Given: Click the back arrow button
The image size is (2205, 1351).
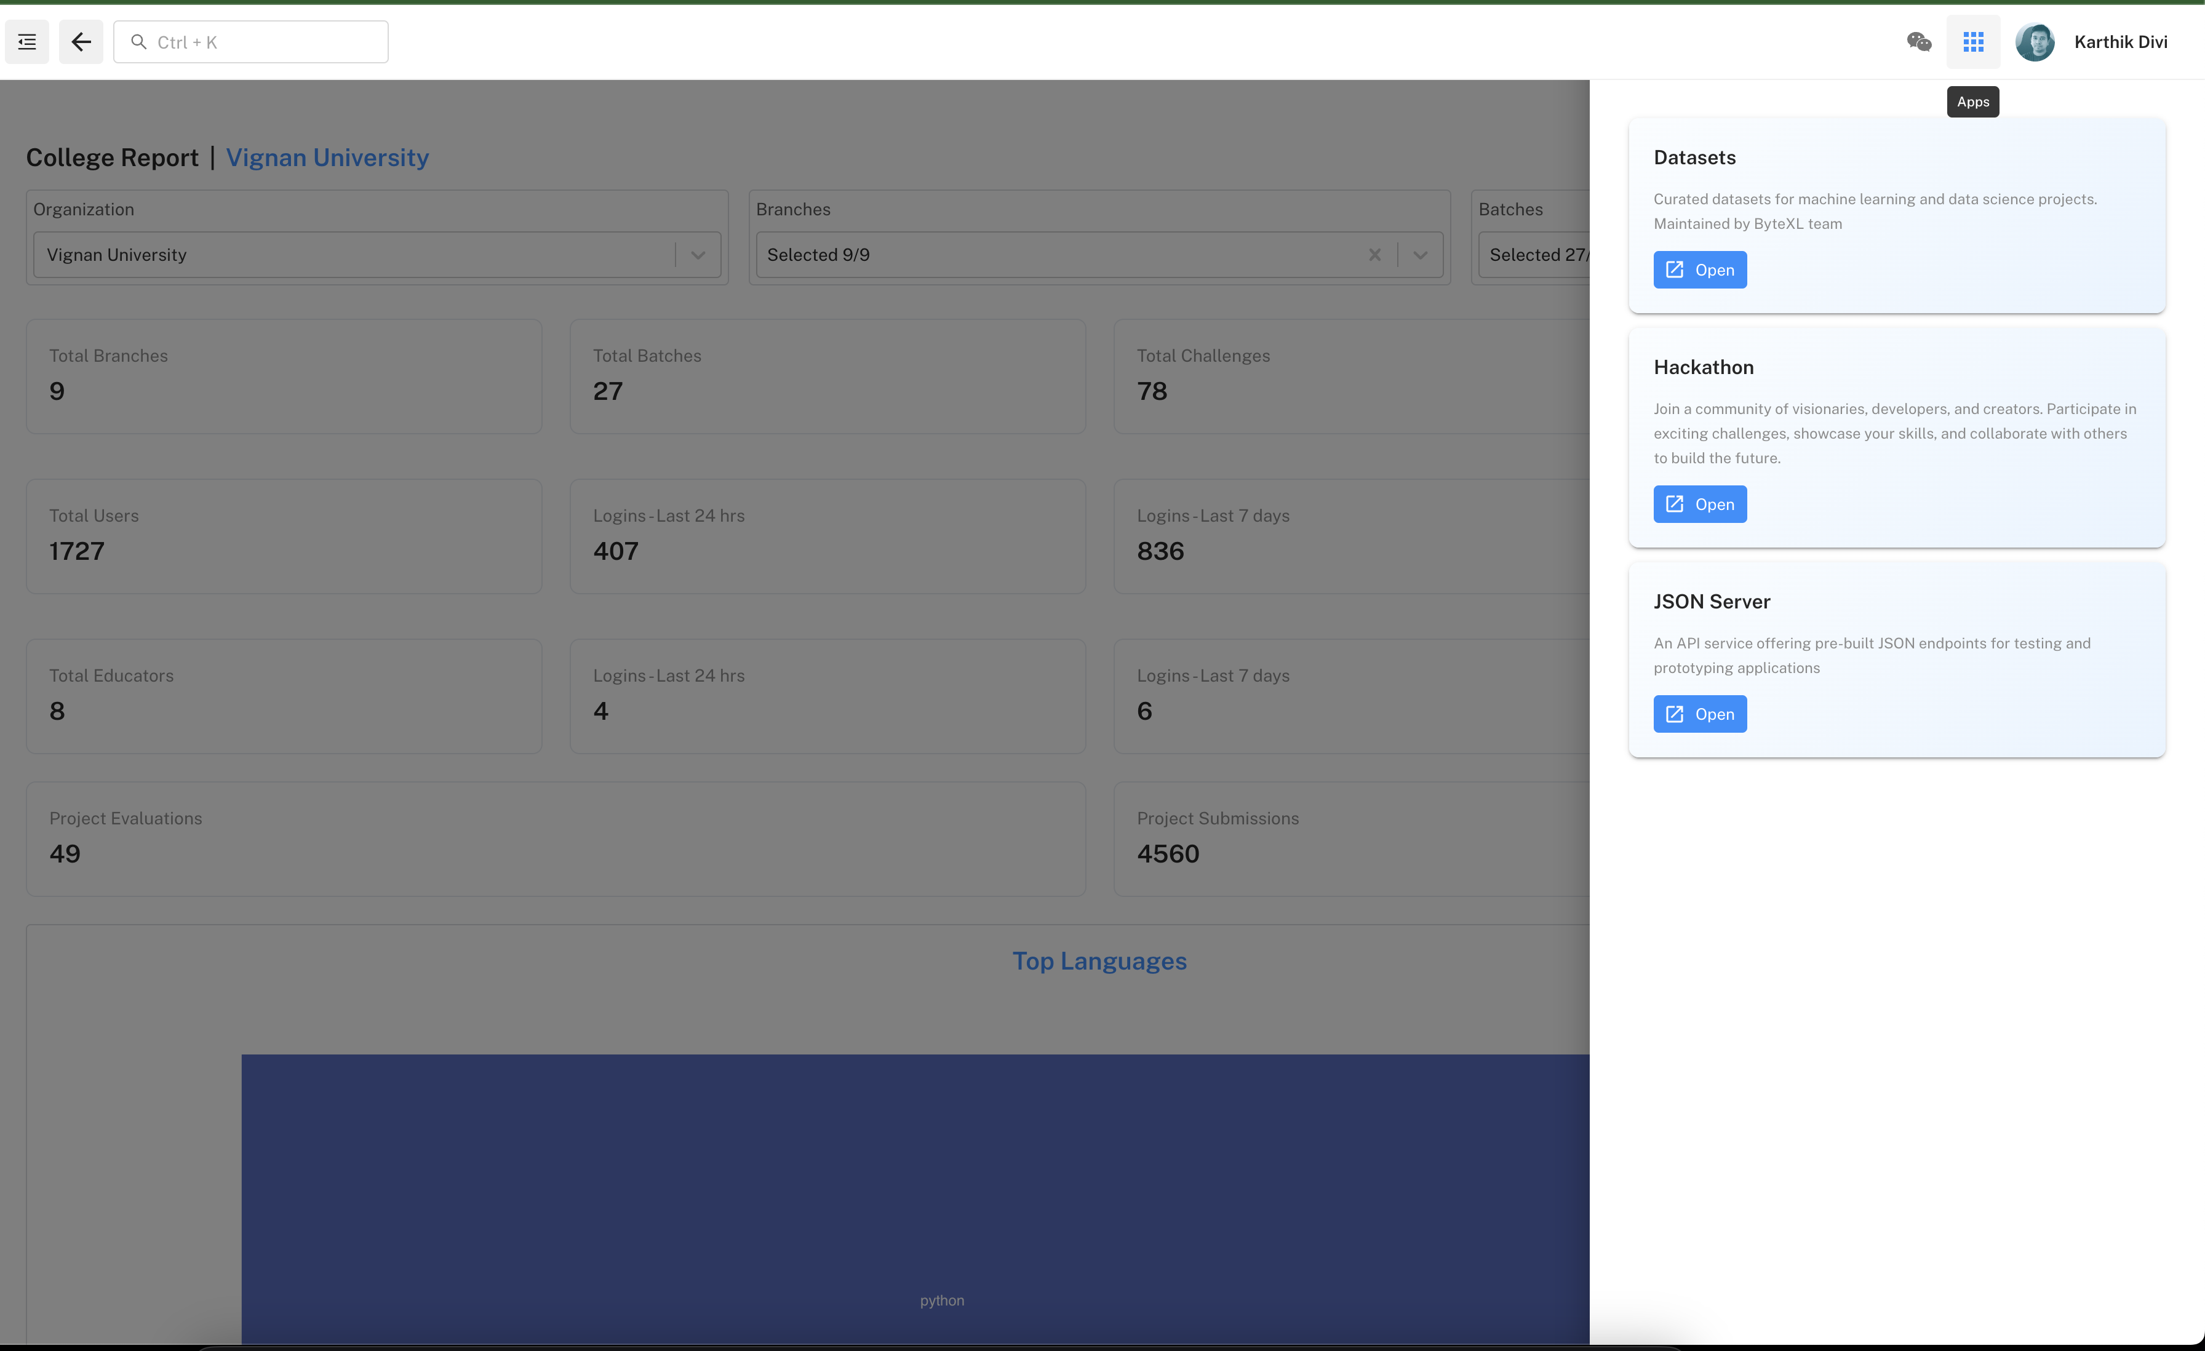Looking at the screenshot, I should tap(81, 42).
